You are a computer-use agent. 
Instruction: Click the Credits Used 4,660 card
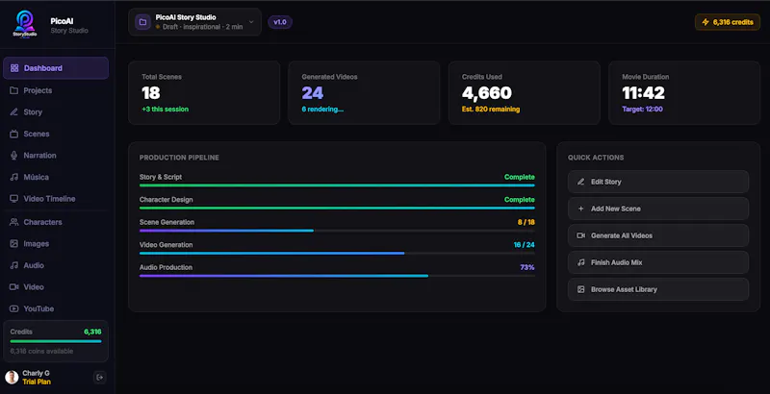(524, 92)
